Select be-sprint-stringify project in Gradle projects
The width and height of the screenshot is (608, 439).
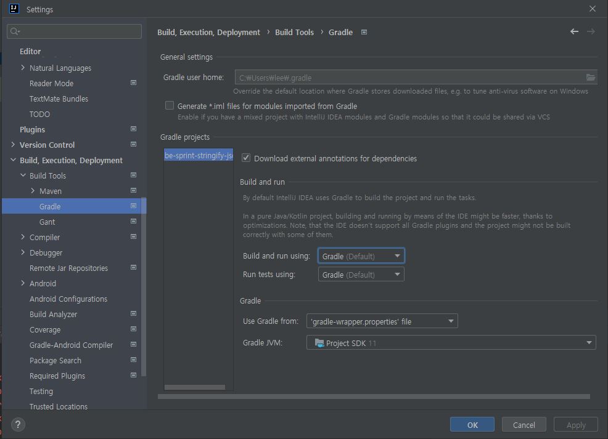click(x=198, y=155)
